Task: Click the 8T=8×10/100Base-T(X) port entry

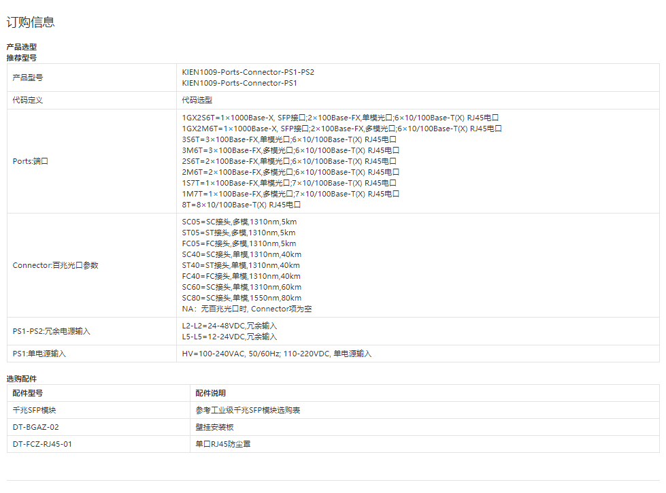Action: [241, 205]
